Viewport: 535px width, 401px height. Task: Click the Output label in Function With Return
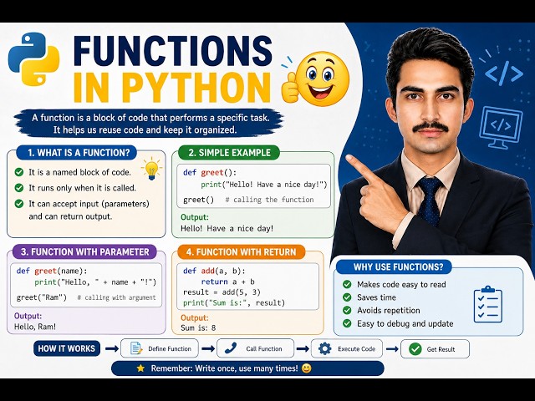pos(195,317)
